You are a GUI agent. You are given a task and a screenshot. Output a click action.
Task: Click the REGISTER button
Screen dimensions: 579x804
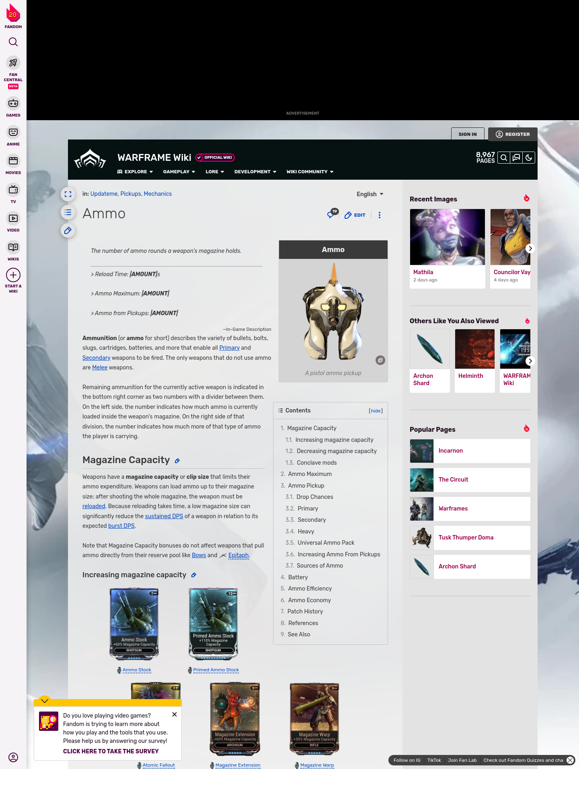[513, 134]
